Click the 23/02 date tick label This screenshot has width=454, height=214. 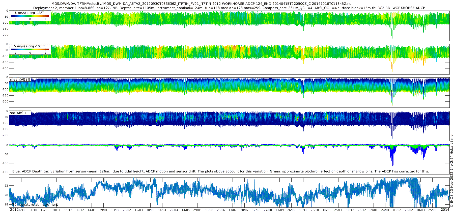(409, 210)
